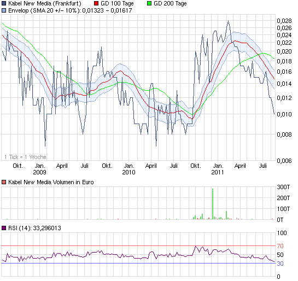Click the 0,008 price axis value
The image size is (298, 281).
(284, 134)
